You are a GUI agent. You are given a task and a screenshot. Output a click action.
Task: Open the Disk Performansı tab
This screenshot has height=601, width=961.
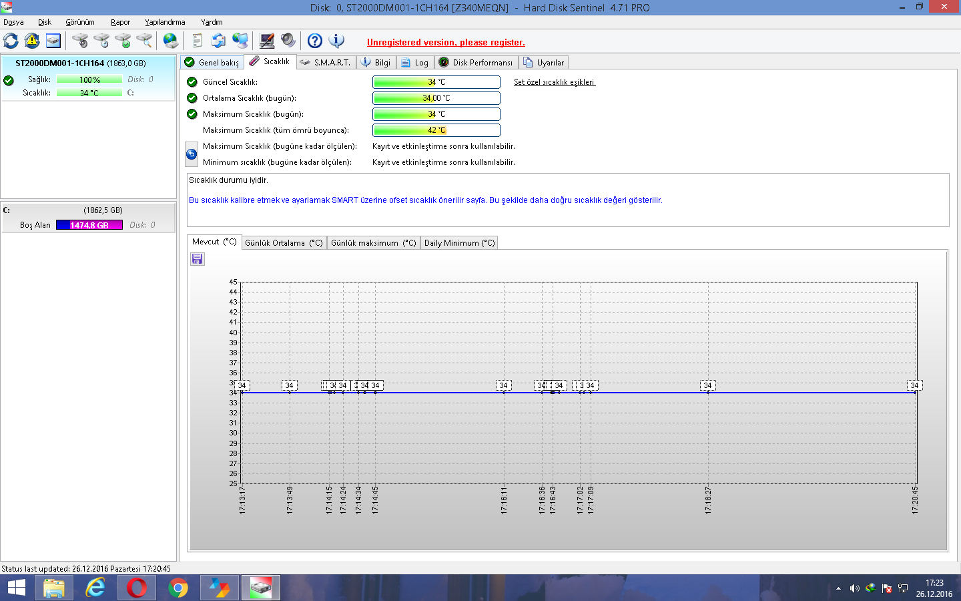[x=476, y=62]
